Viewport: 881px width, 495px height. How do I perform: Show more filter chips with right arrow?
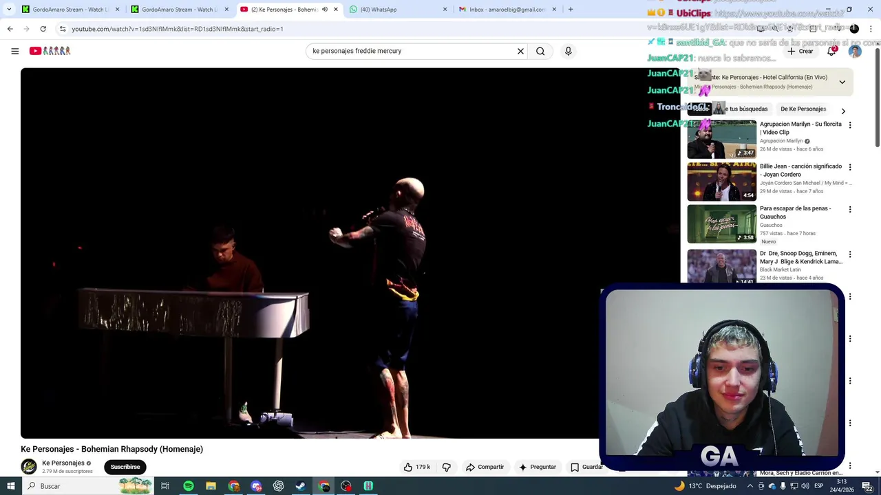pos(843,111)
